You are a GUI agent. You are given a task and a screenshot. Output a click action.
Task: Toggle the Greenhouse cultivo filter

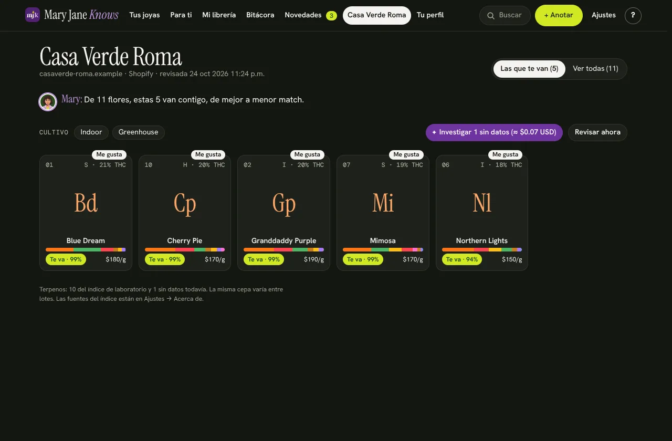(x=138, y=132)
